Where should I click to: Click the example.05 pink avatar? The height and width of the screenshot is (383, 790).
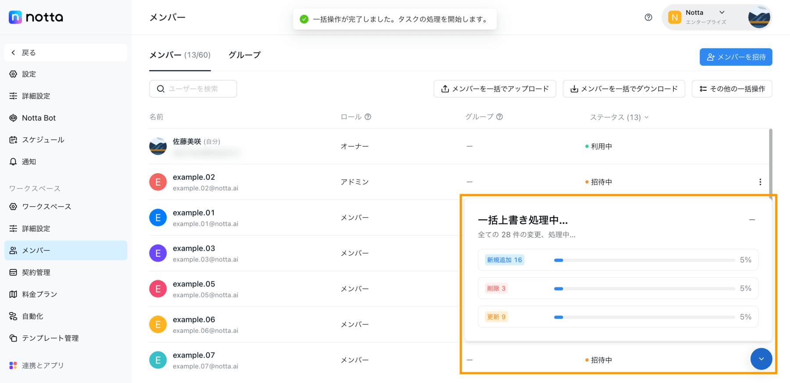point(158,289)
